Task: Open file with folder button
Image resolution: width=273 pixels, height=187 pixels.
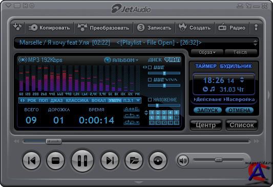Action: tap(134, 160)
